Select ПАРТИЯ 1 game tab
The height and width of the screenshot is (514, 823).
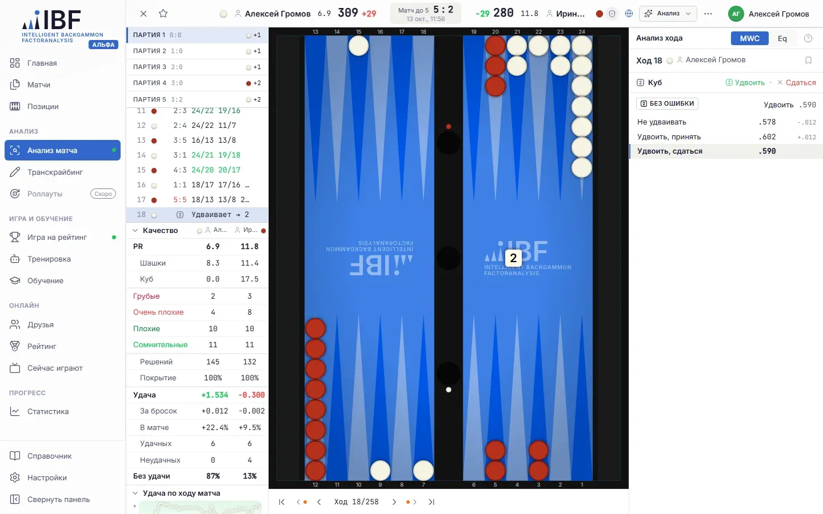[x=197, y=35]
